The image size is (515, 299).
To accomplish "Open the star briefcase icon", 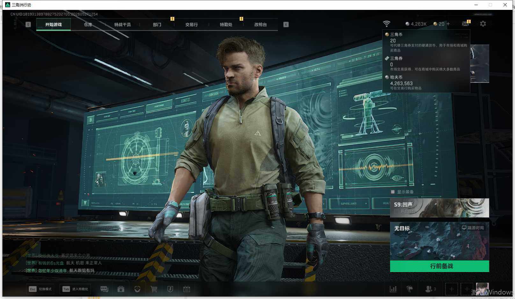I will pos(121,289).
